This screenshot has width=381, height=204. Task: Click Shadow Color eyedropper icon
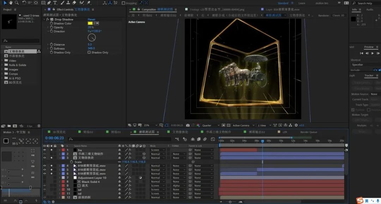pyautogui.click(x=96, y=23)
